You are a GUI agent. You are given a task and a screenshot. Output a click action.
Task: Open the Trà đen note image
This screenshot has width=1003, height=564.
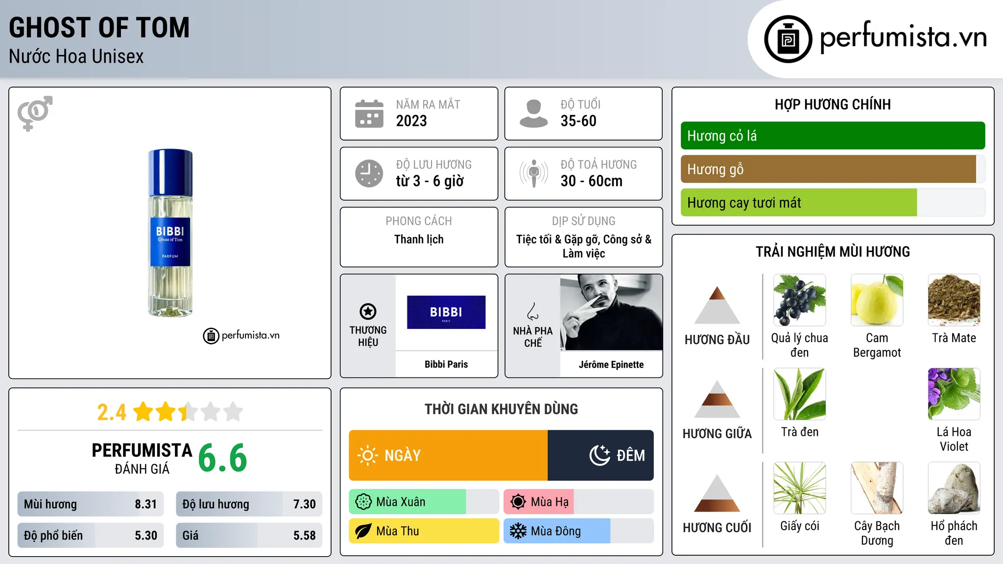(799, 394)
